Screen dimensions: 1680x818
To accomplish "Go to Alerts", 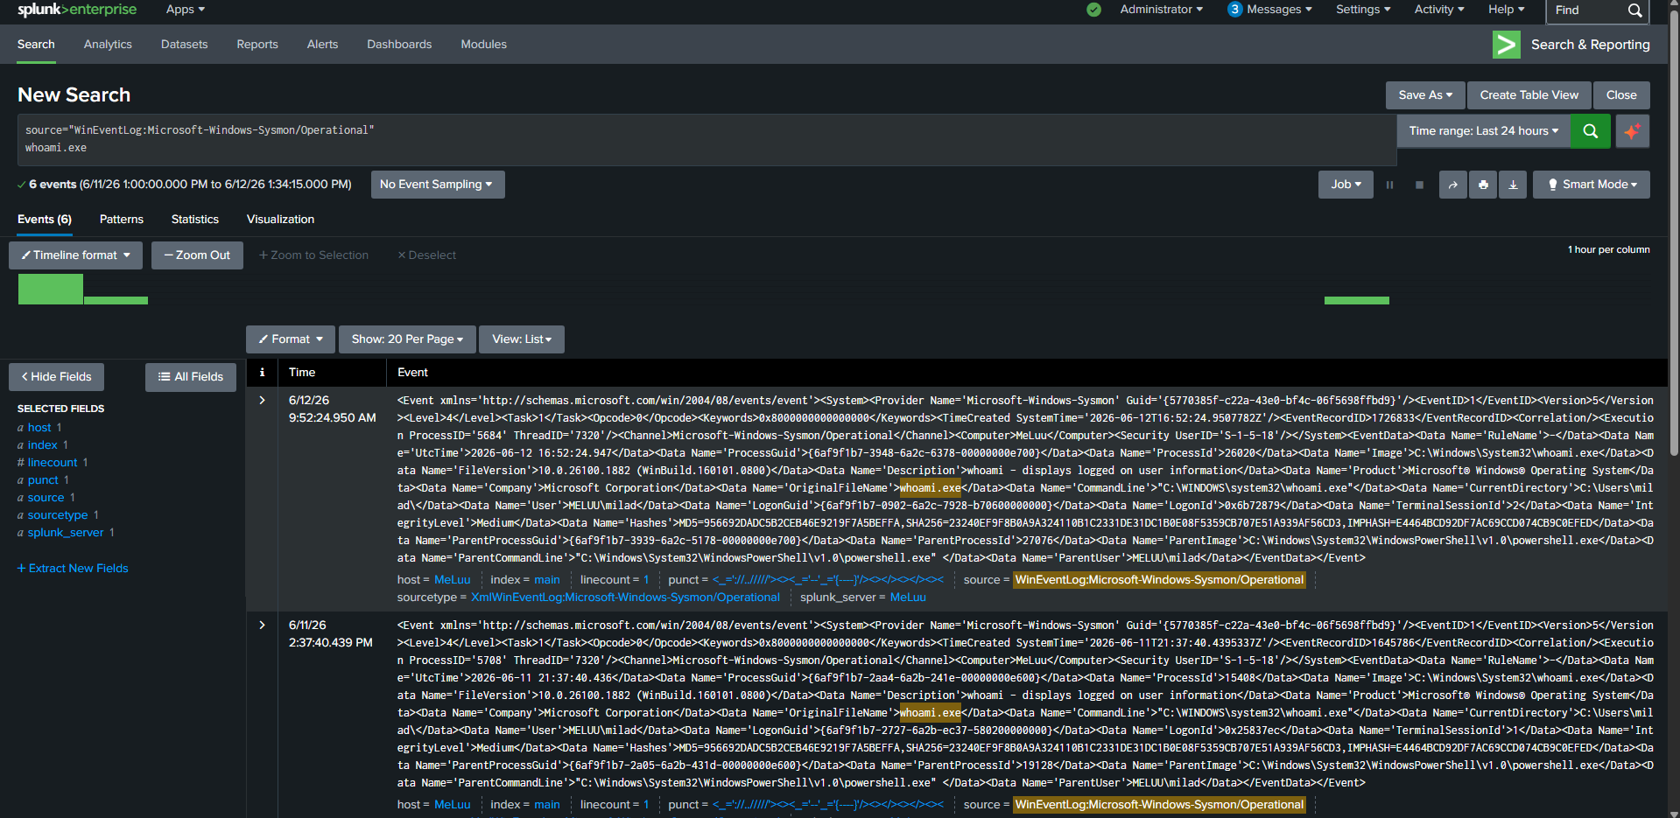I will [x=322, y=45].
